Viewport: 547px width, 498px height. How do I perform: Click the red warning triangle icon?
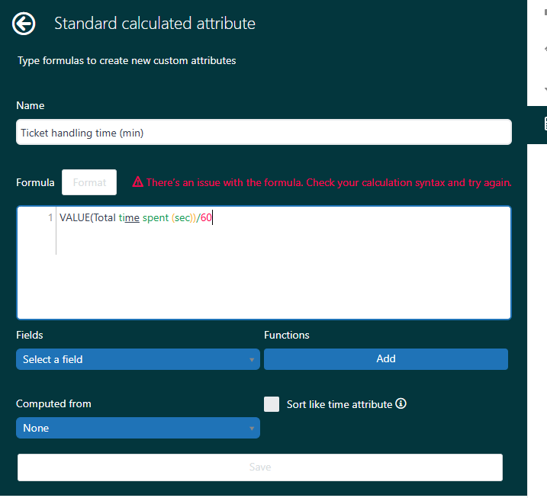[x=137, y=182]
